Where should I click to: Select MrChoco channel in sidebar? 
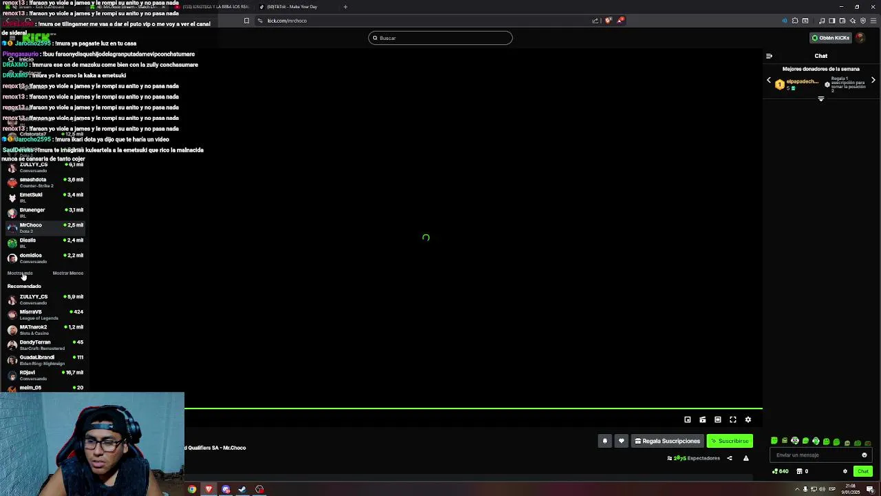(45, 227)
